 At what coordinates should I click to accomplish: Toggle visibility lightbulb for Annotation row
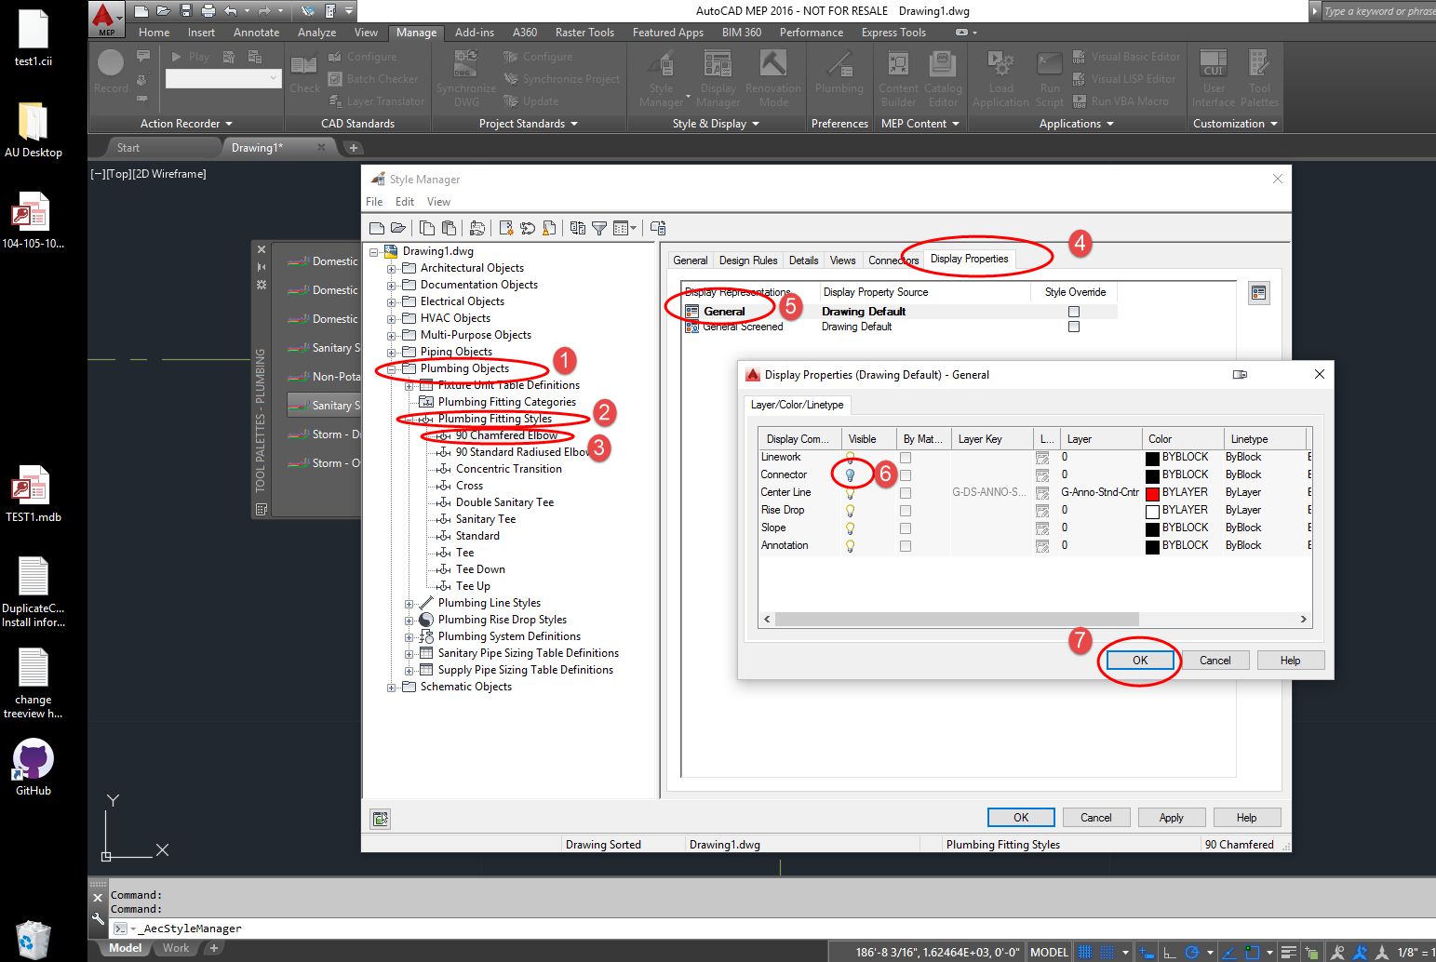coord(850,546)
